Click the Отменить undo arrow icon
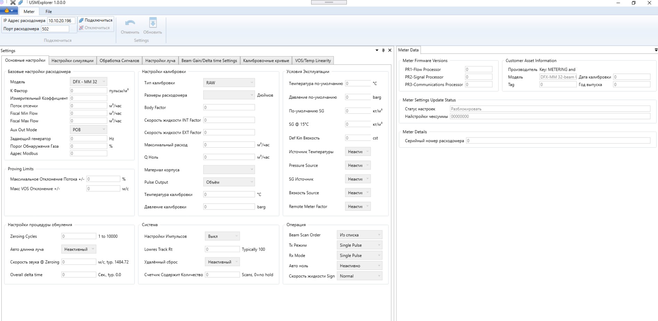658x321 pixels. click(130, 23)
